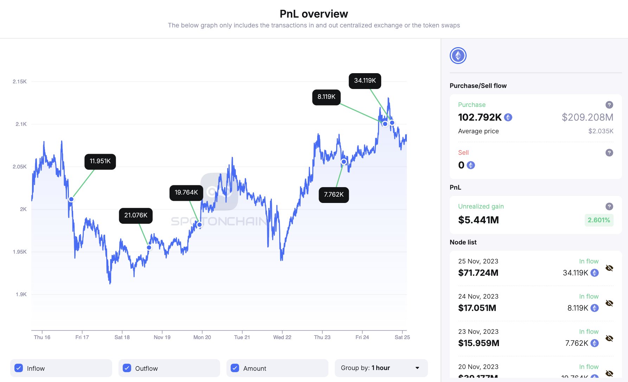Open the $71.724M node entry
Viewport: 628px width, 382px height.
point(478,273)
